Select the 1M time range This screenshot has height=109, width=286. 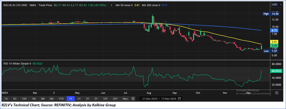point(34,99)
